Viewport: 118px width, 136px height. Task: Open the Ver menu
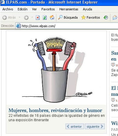coord(34,9)
